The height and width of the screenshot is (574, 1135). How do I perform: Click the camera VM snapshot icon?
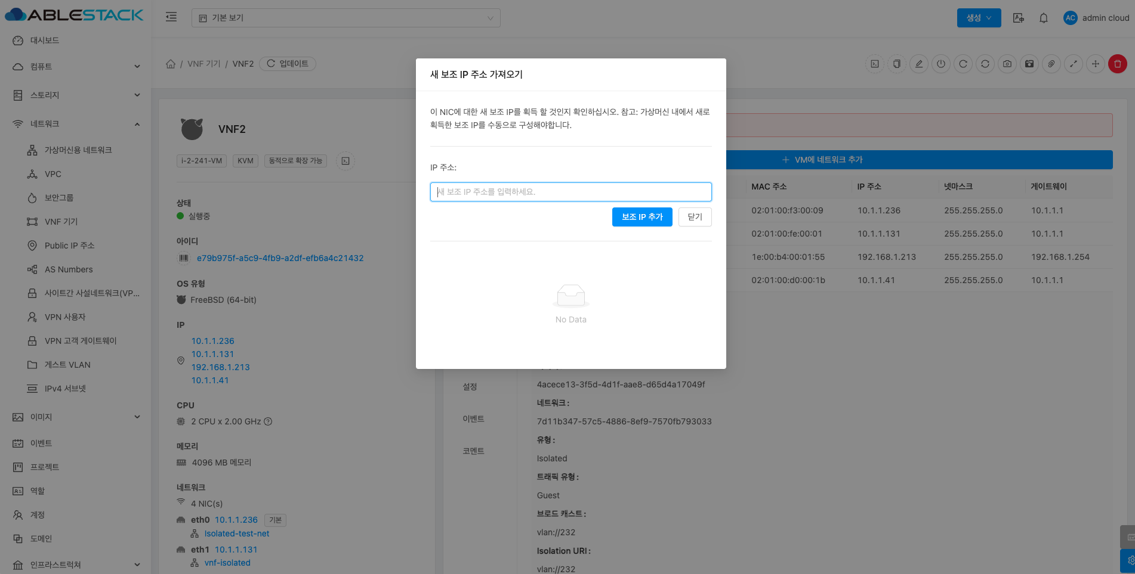pos(1007,64)
